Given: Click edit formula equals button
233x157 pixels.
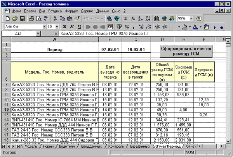Looking at the screenshot, I should coord(56,34).
